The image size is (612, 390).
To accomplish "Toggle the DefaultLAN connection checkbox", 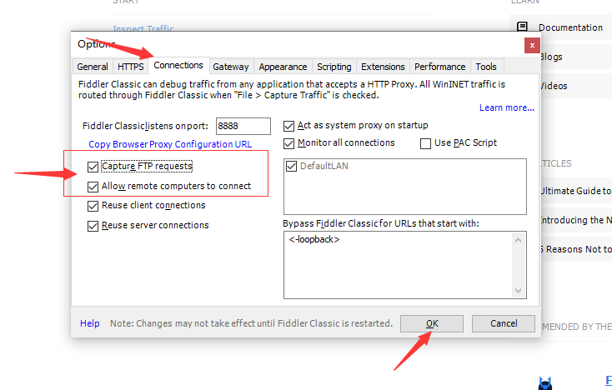I will click(x=291, y=166).
